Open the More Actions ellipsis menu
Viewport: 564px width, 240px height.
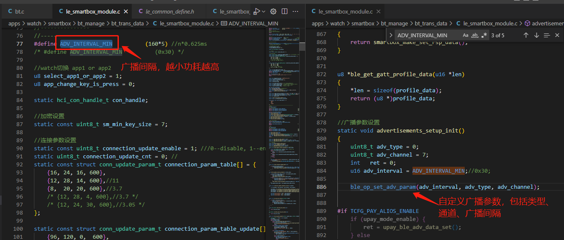pyautogui.click(x=295, y=11)
